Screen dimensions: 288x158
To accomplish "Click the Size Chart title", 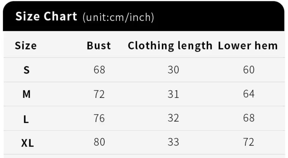I will tap(46, 17).
